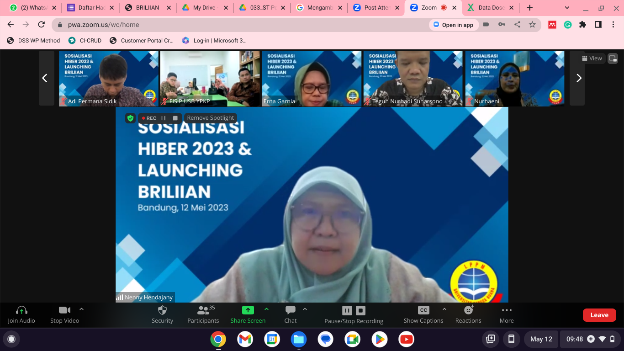
Task: Select FISIP USB YPKP video thumbnail
Action: point(210,79)
